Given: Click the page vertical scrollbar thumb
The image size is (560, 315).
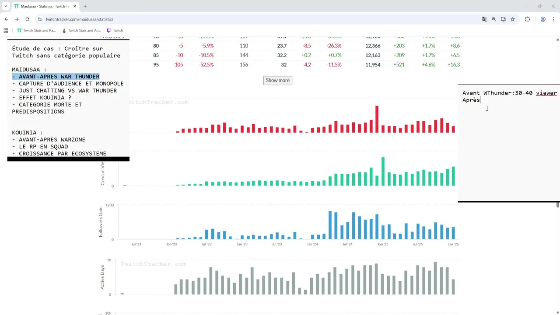Looking at the screenshot, I should click(x=558, y=204).
